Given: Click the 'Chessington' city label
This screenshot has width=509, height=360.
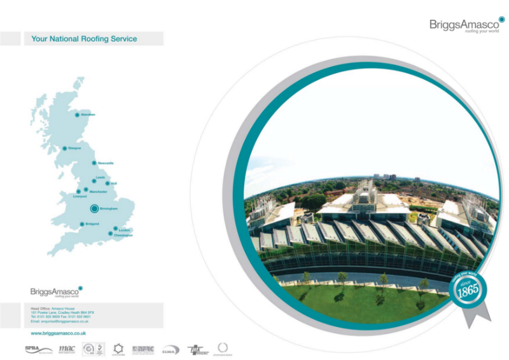Looking at the screenshot, I should pyautogui.click(x=123, y=235).
